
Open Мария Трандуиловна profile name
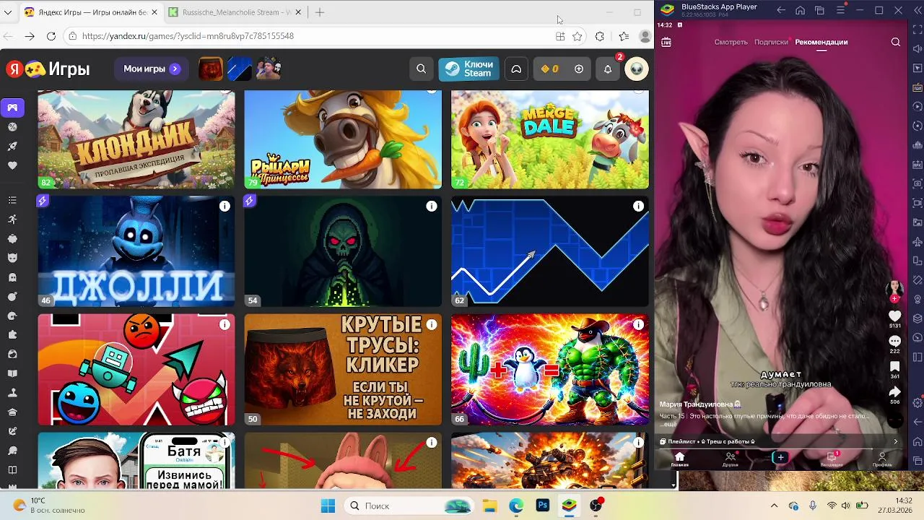coord(700,404)
